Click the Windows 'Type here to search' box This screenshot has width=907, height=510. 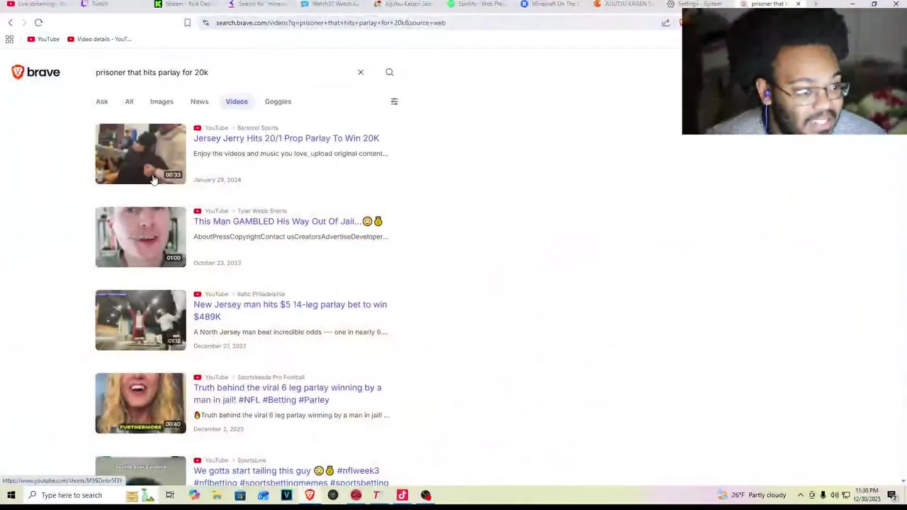pyautogui.click(x=71, y=495)
